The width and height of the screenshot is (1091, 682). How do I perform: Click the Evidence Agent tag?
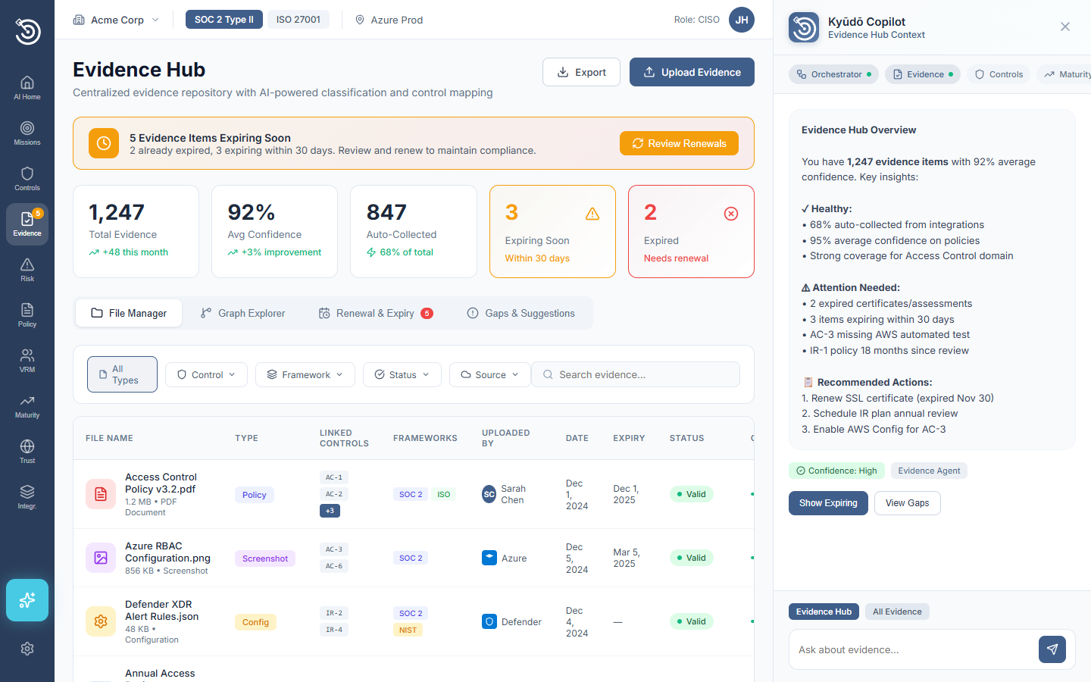coord(929,471)
